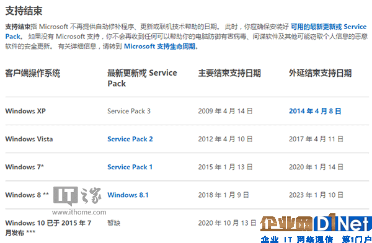Open the Microsoft 支持生命周期 link

[x=161, y=46]
